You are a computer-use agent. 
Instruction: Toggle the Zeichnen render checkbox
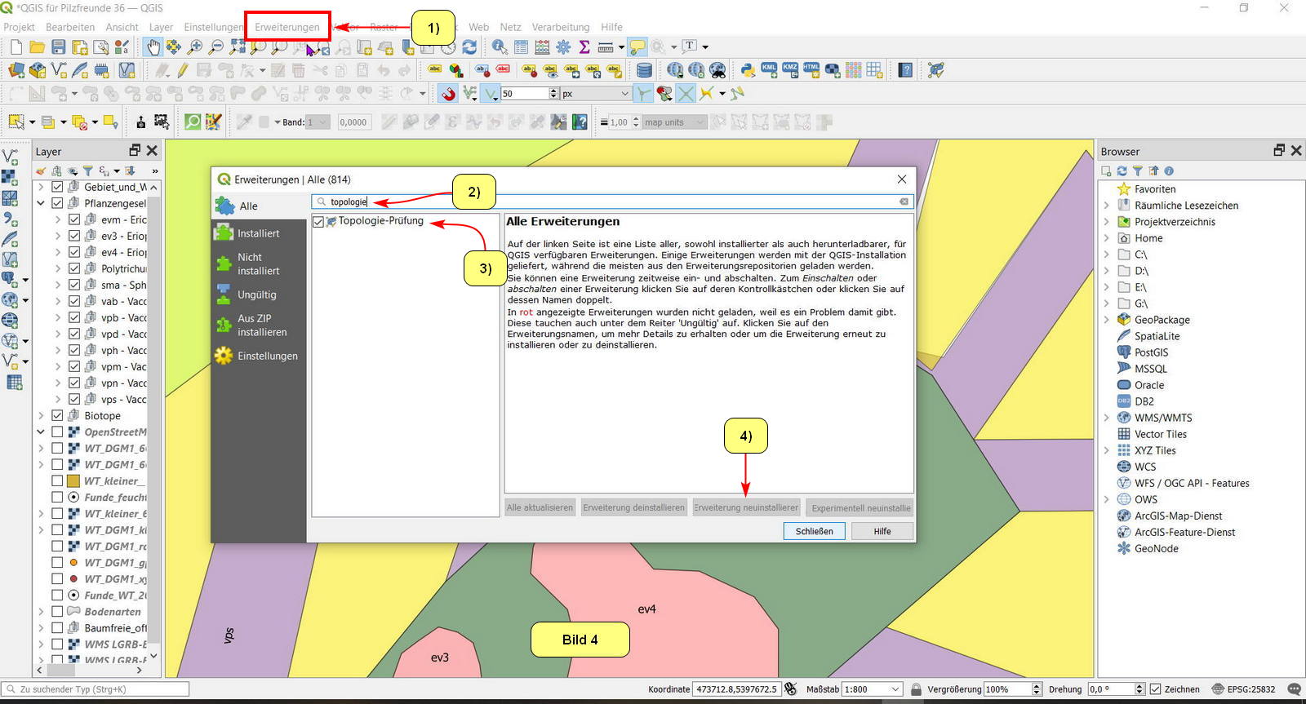coord(1155,689)
